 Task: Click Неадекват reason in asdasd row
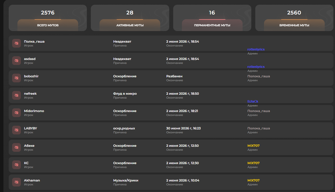tap(122, 59)
